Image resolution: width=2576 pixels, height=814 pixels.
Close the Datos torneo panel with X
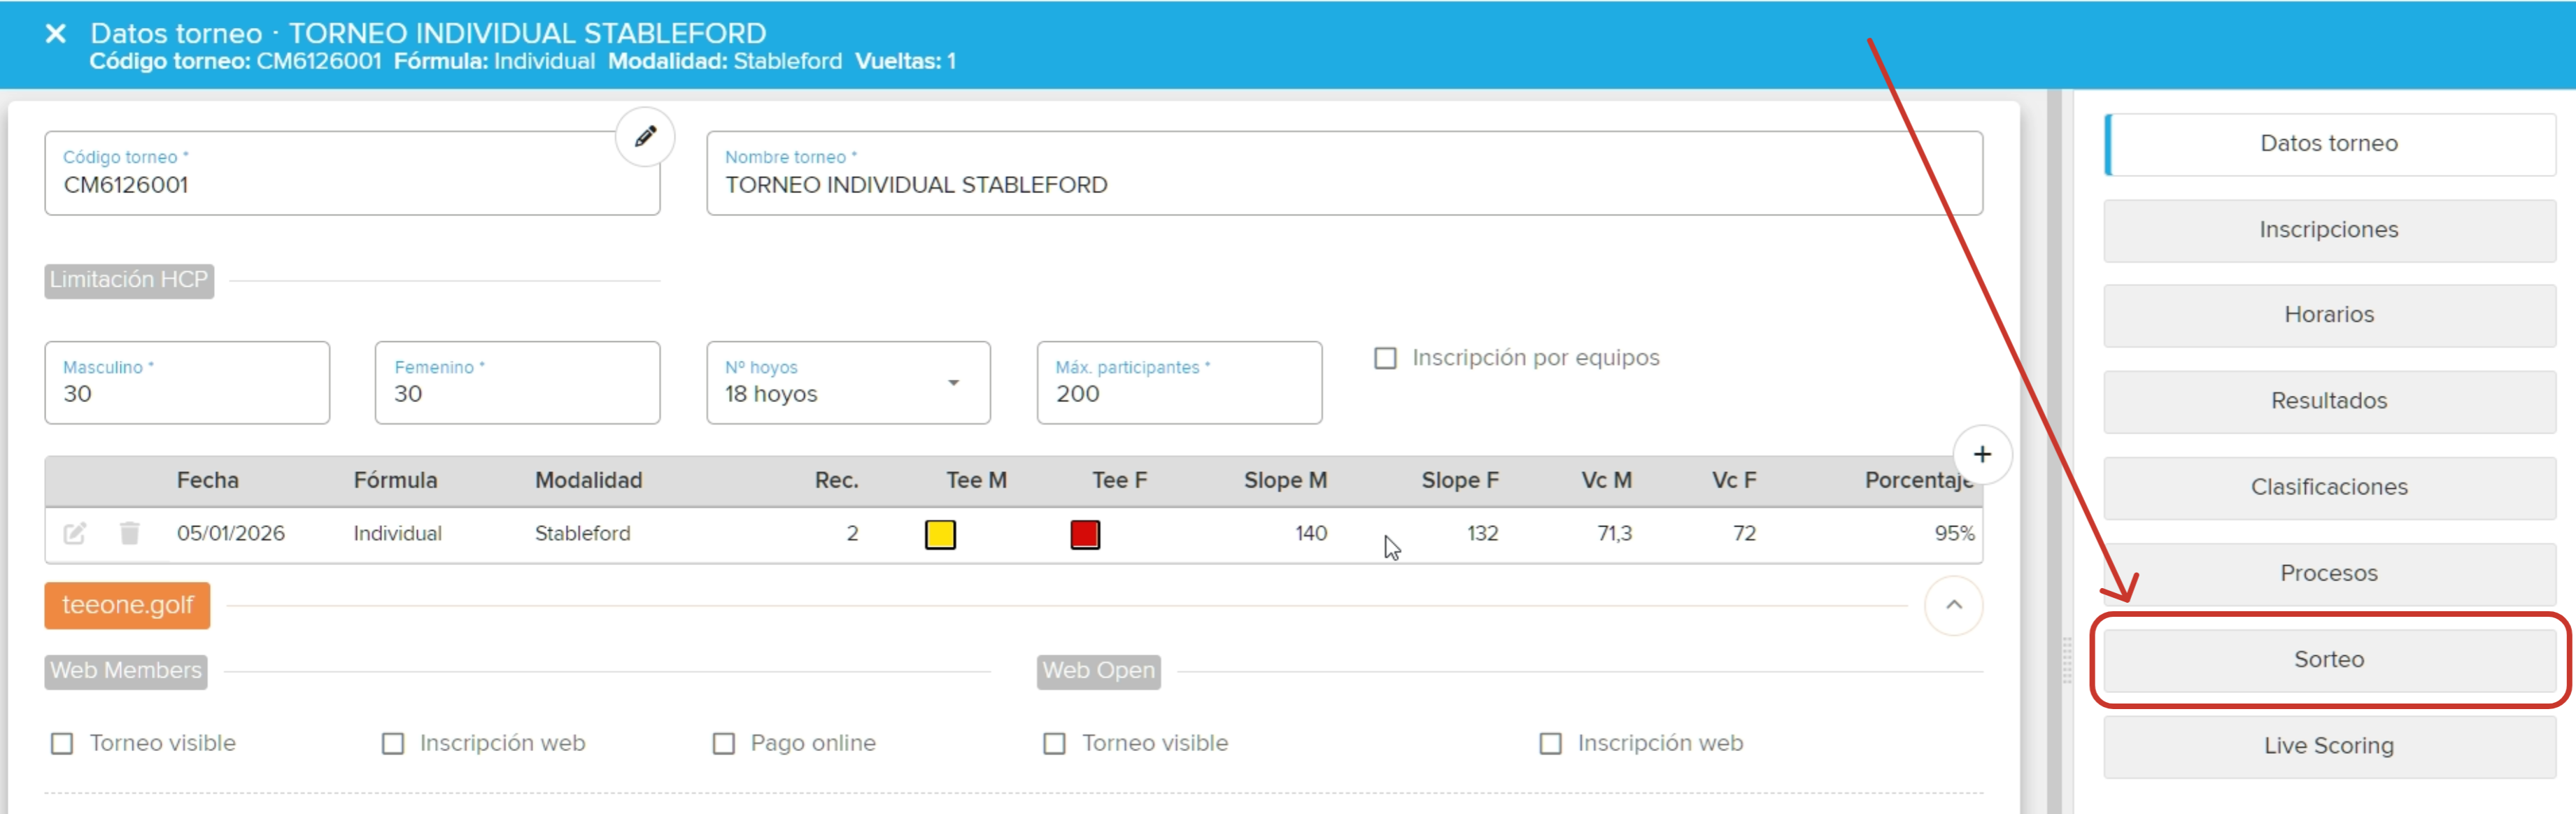56,34
